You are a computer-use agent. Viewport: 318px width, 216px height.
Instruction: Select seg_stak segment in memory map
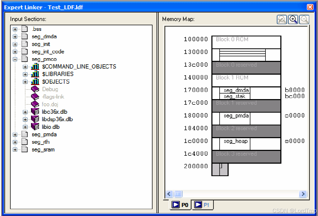[x=235, y=96]
